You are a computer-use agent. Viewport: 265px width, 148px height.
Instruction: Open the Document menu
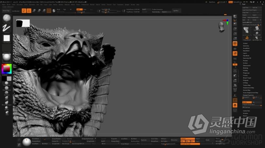(x=20, y=5)
